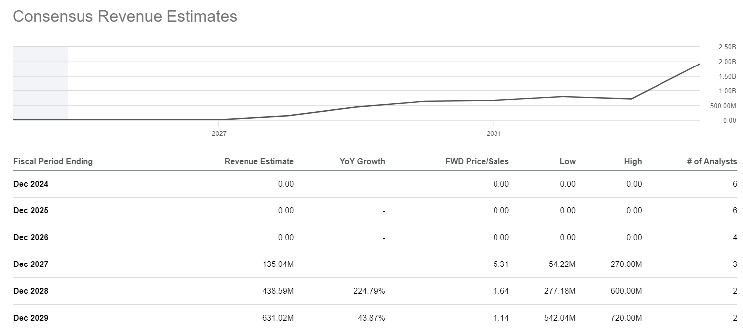743x331 pixels.
Task: Select the "Dec 2026" row label
Action: click(x=31, y=237)
